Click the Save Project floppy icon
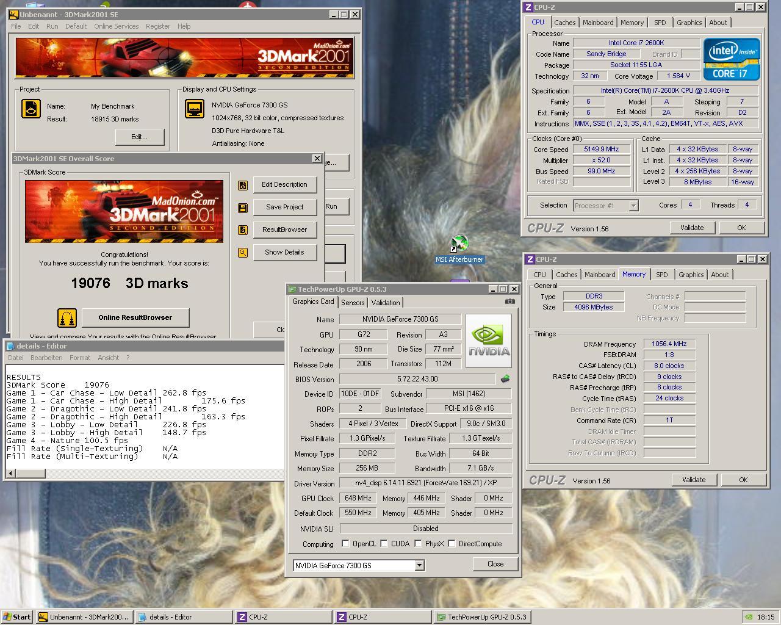This screenshot has width=781, height=625. click(x=243, y=208)
